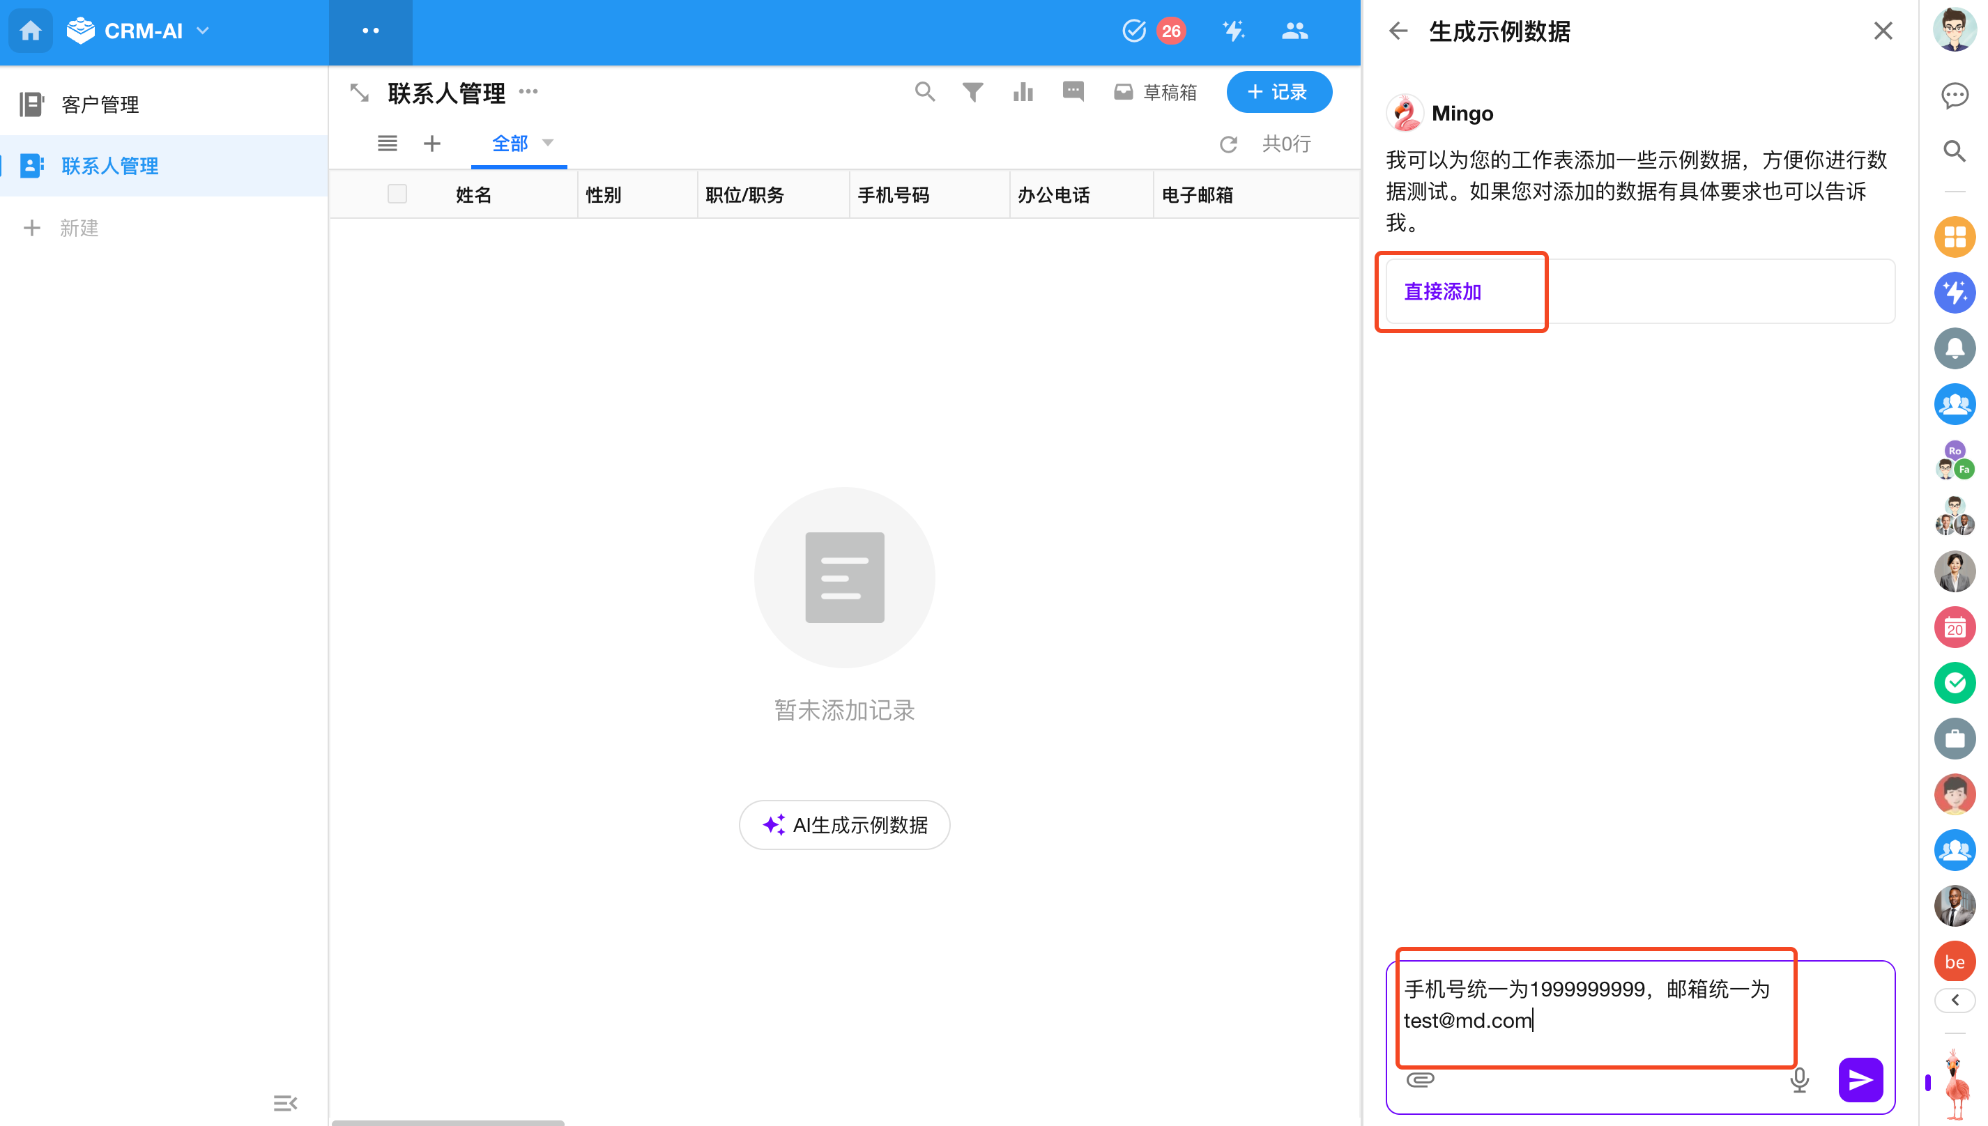Image resolution: width=1988 pixels, height=1126 pixels.
Task: Click the microphone voice input icon
Action: pos(1799,1079)
